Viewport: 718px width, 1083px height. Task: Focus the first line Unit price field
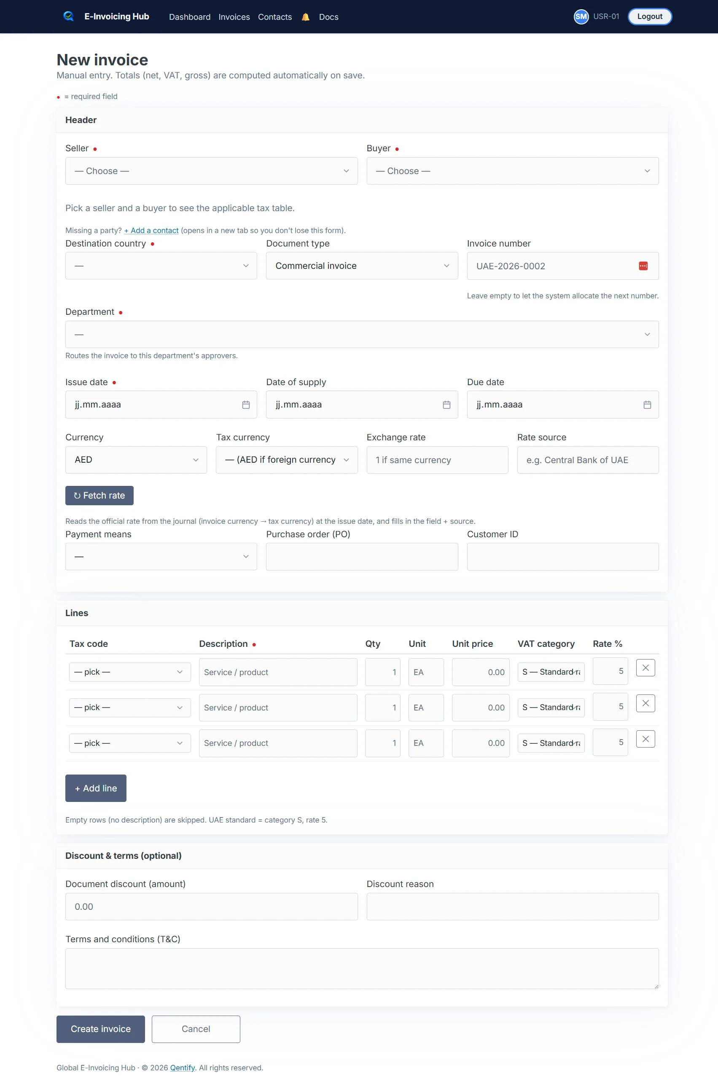coord(480,672)
